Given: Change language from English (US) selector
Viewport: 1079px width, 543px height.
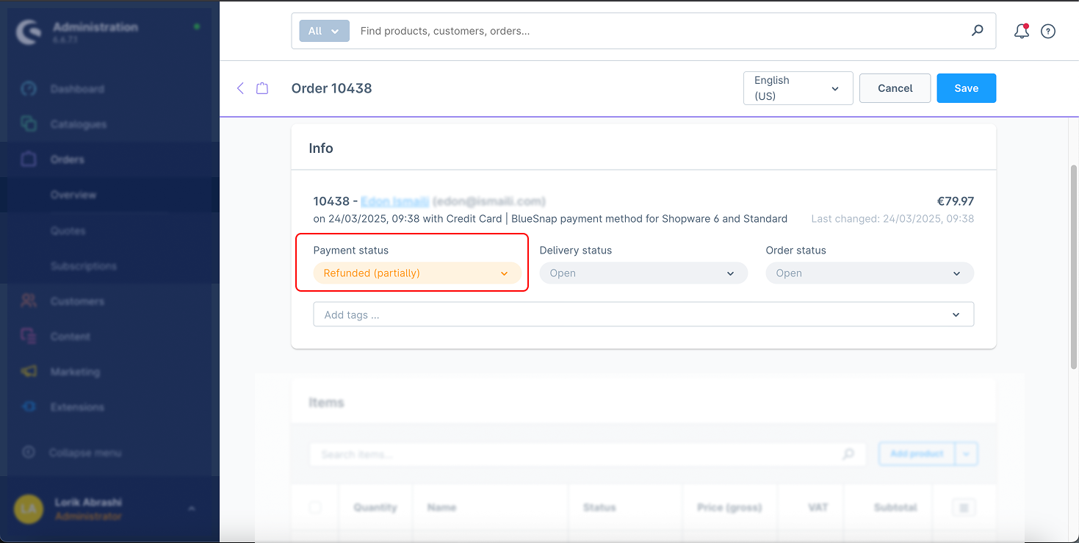Looking at the screenshot, I should coord(798,88).
